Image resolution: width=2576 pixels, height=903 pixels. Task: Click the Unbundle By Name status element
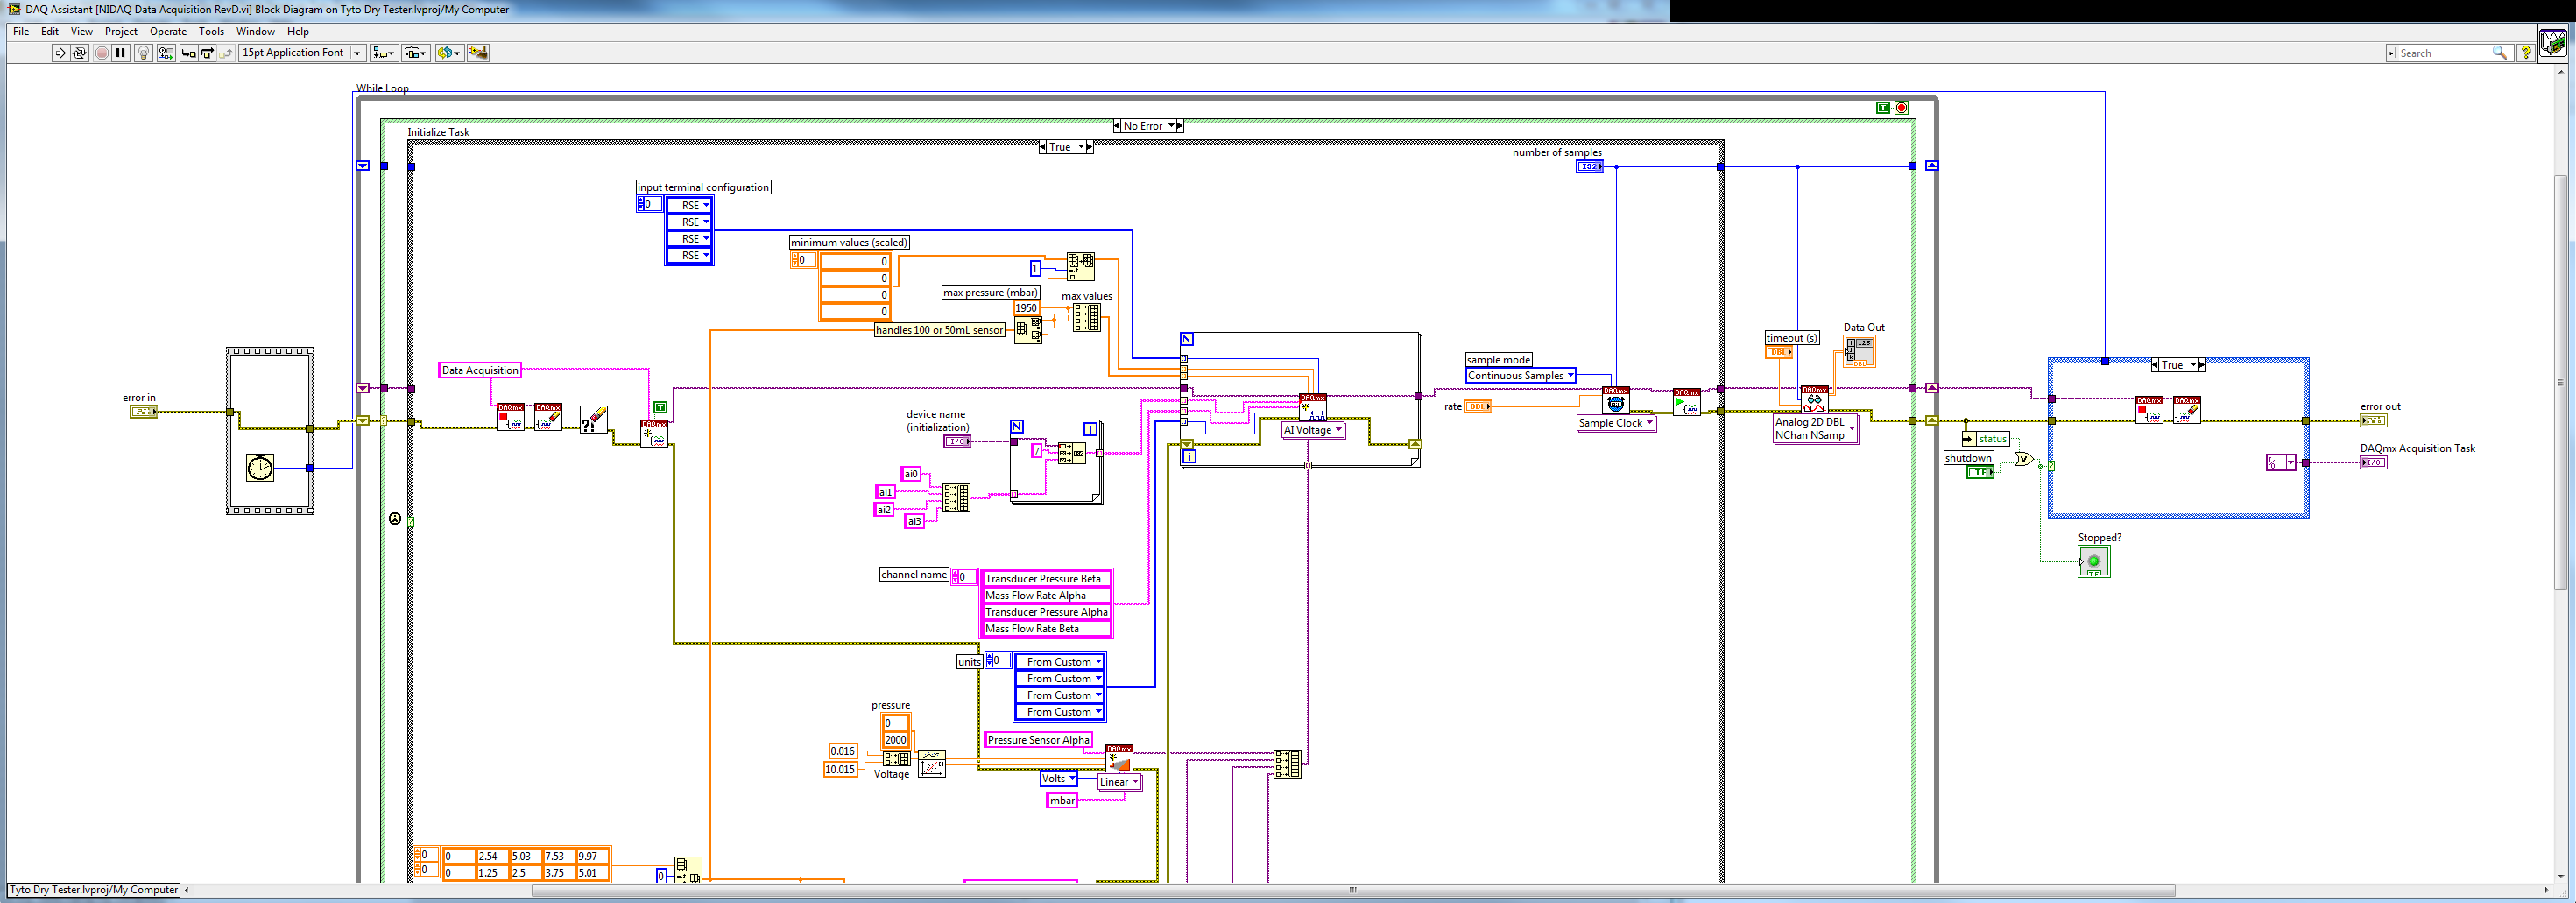[1985, 439]
